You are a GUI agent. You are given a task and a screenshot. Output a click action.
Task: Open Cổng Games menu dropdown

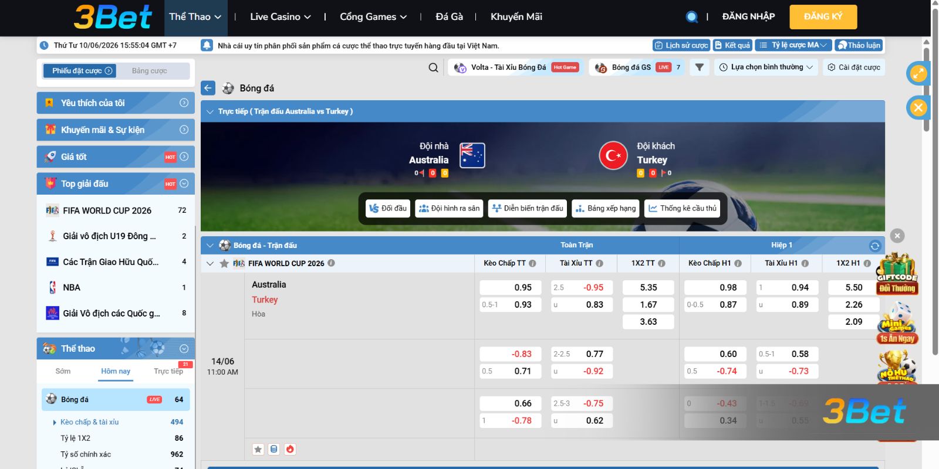click(x=373, y=17)
